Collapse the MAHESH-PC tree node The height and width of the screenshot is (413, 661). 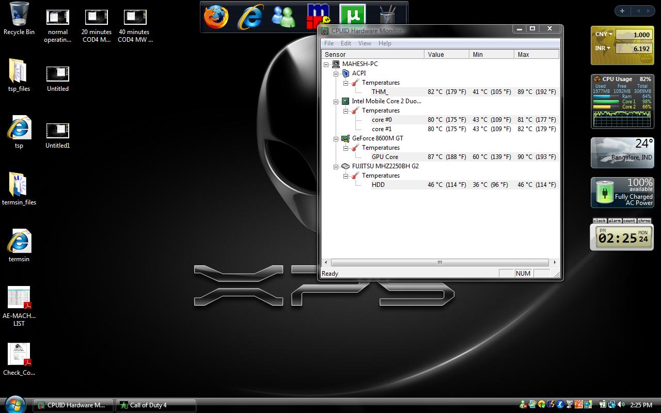[326, 65]
